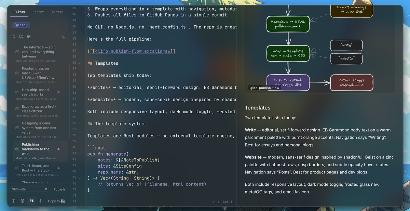Screen dimensions: 410x211
Task: Click the bookmark icon in sidebar
Action: pos(64,37)
